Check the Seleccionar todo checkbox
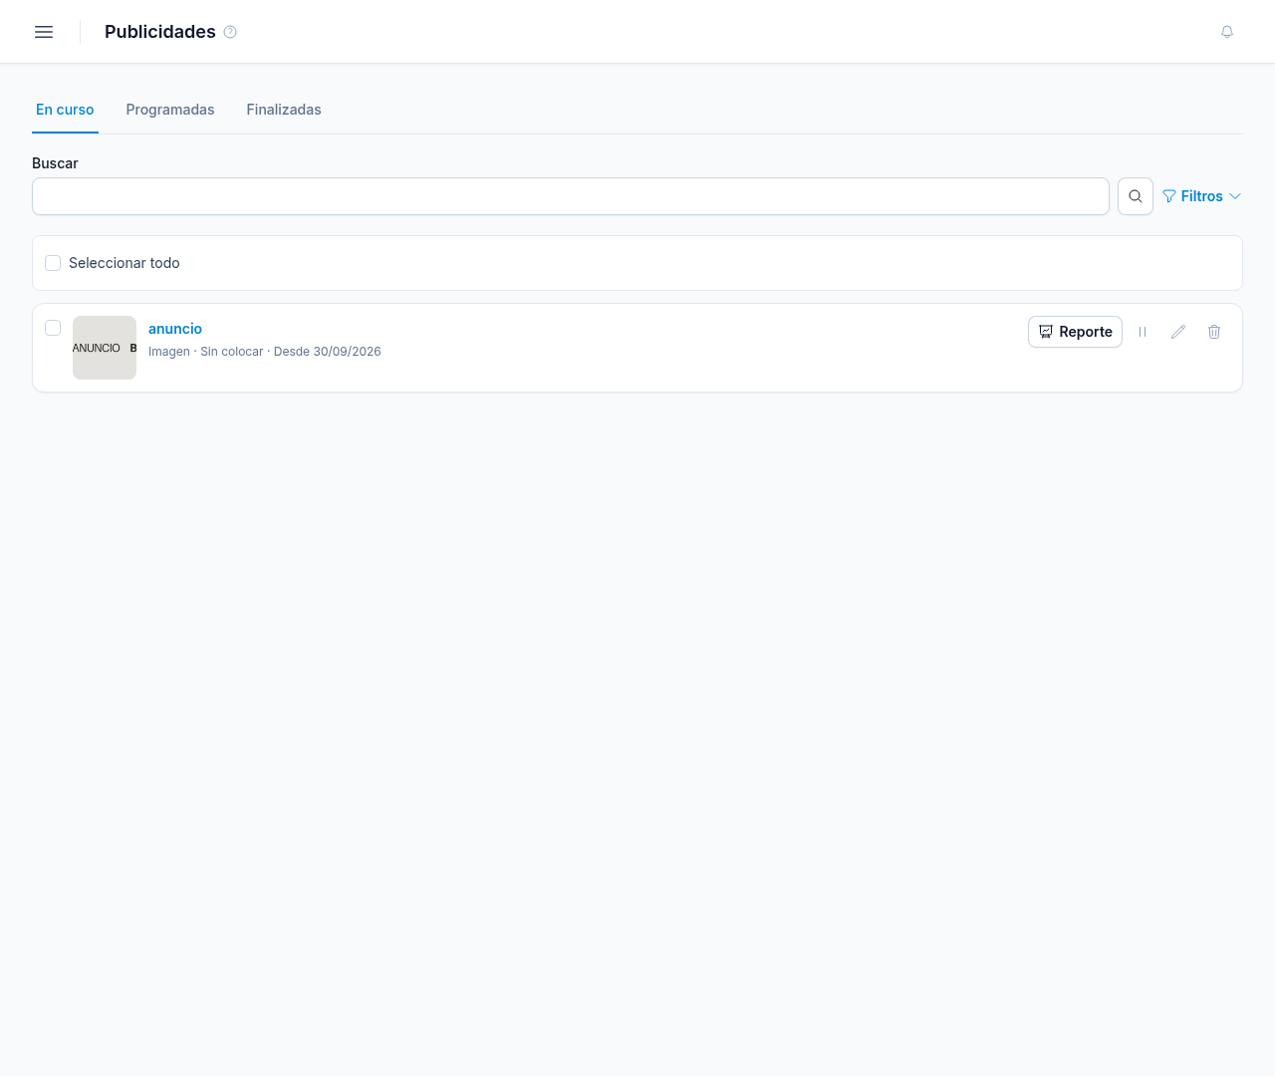This screenshot has width=1275, height=1076. [53, 263]
